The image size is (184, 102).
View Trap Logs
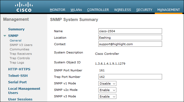(17, 63)
